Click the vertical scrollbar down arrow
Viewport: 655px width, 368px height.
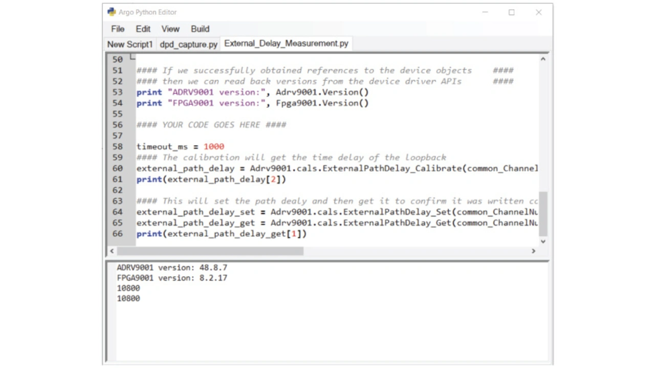pos(543,241)
